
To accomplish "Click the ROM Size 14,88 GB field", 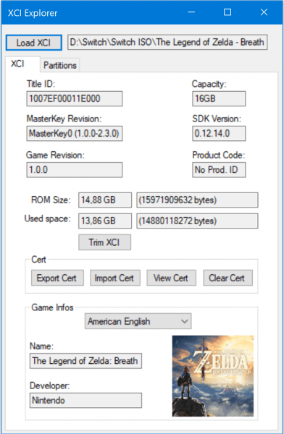I will (x=105, y=200).
